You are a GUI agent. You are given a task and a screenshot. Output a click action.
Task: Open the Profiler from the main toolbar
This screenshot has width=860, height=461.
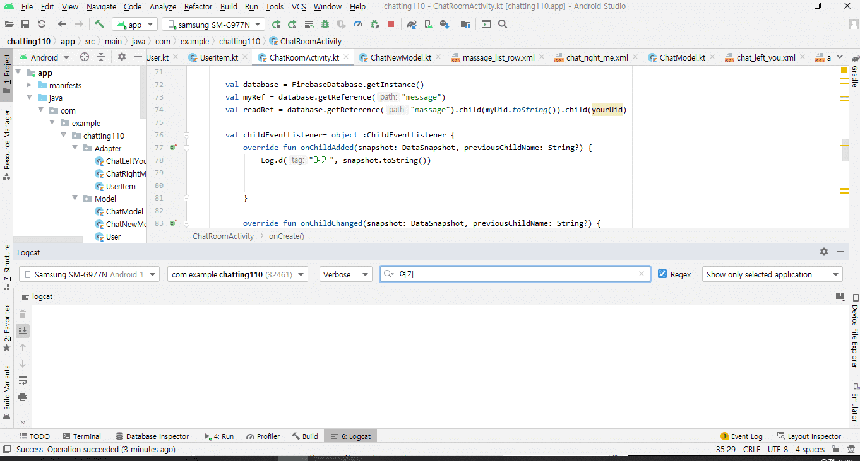point(358,25)
